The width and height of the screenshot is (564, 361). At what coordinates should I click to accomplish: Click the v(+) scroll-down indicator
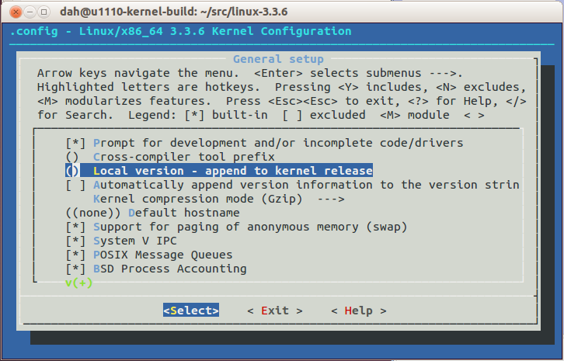coord(79,283)
